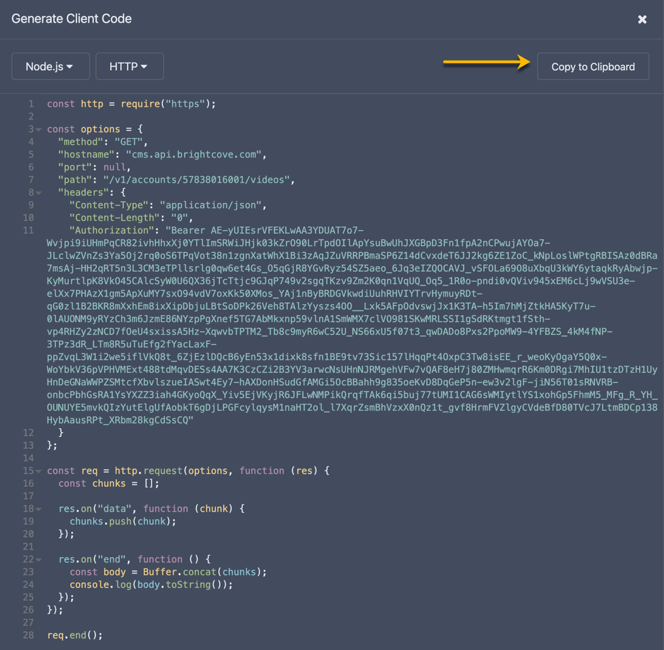The image size is (664, 650).
Task: Click line number 28 in the gutter
Action: 28,635
